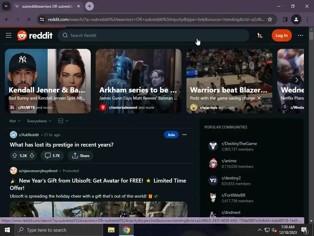Click the address bar URL
This screenshot has width=314, height=236.
pyautogui.click(x=156, y=19)
